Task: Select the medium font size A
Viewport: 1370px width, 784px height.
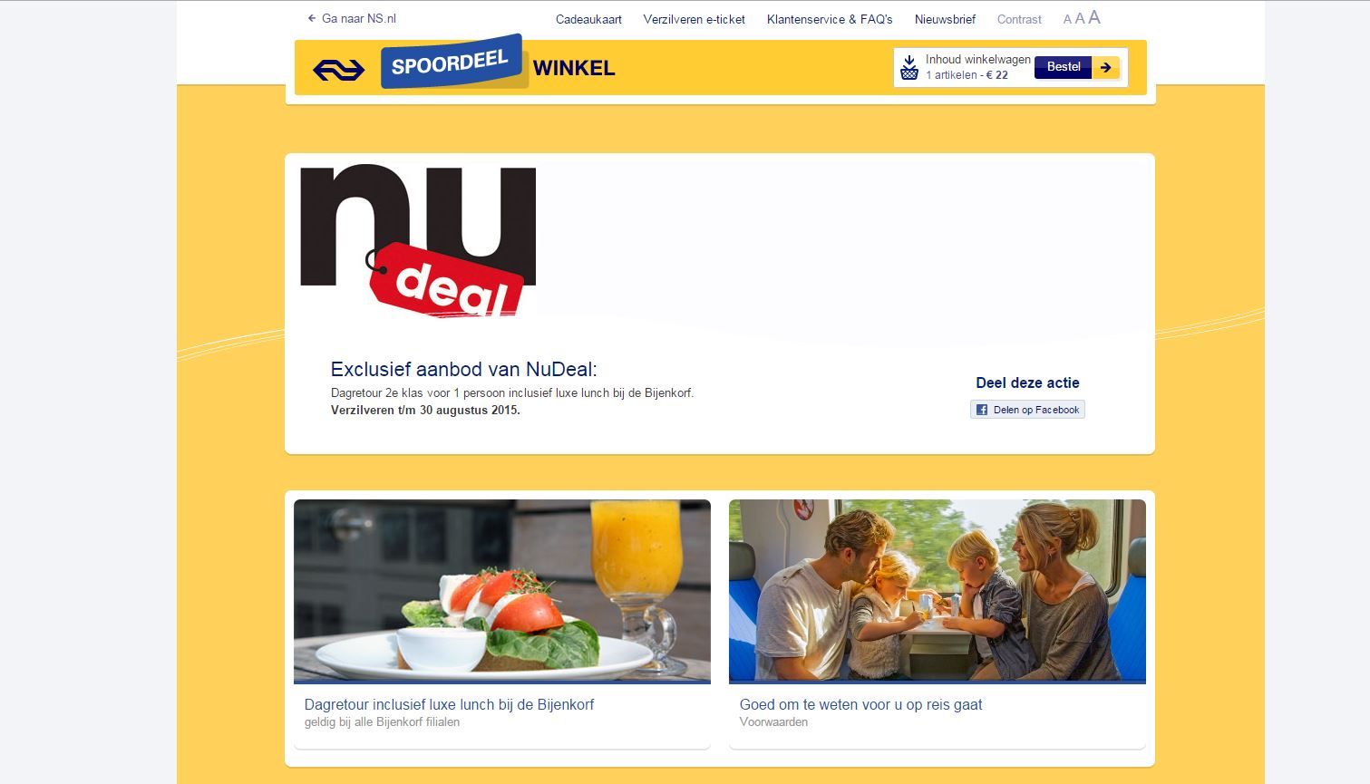Action: tap(1080, 18)
